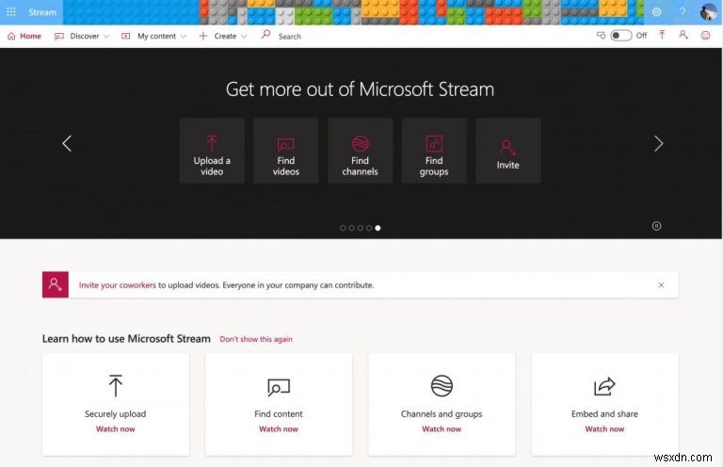This screenshot has height=467, width=723.
Task: Dismiss the invite coworkers banner
Action: (x=661, y=285)
